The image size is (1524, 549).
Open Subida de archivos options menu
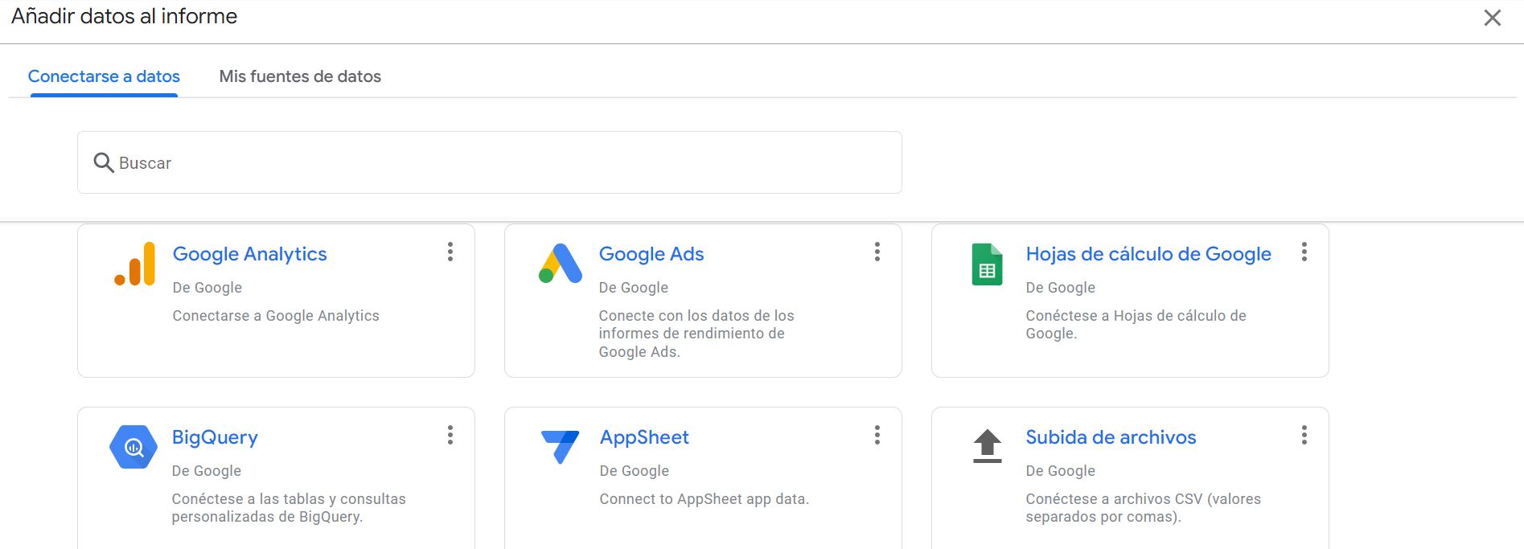pos(1304,435)
